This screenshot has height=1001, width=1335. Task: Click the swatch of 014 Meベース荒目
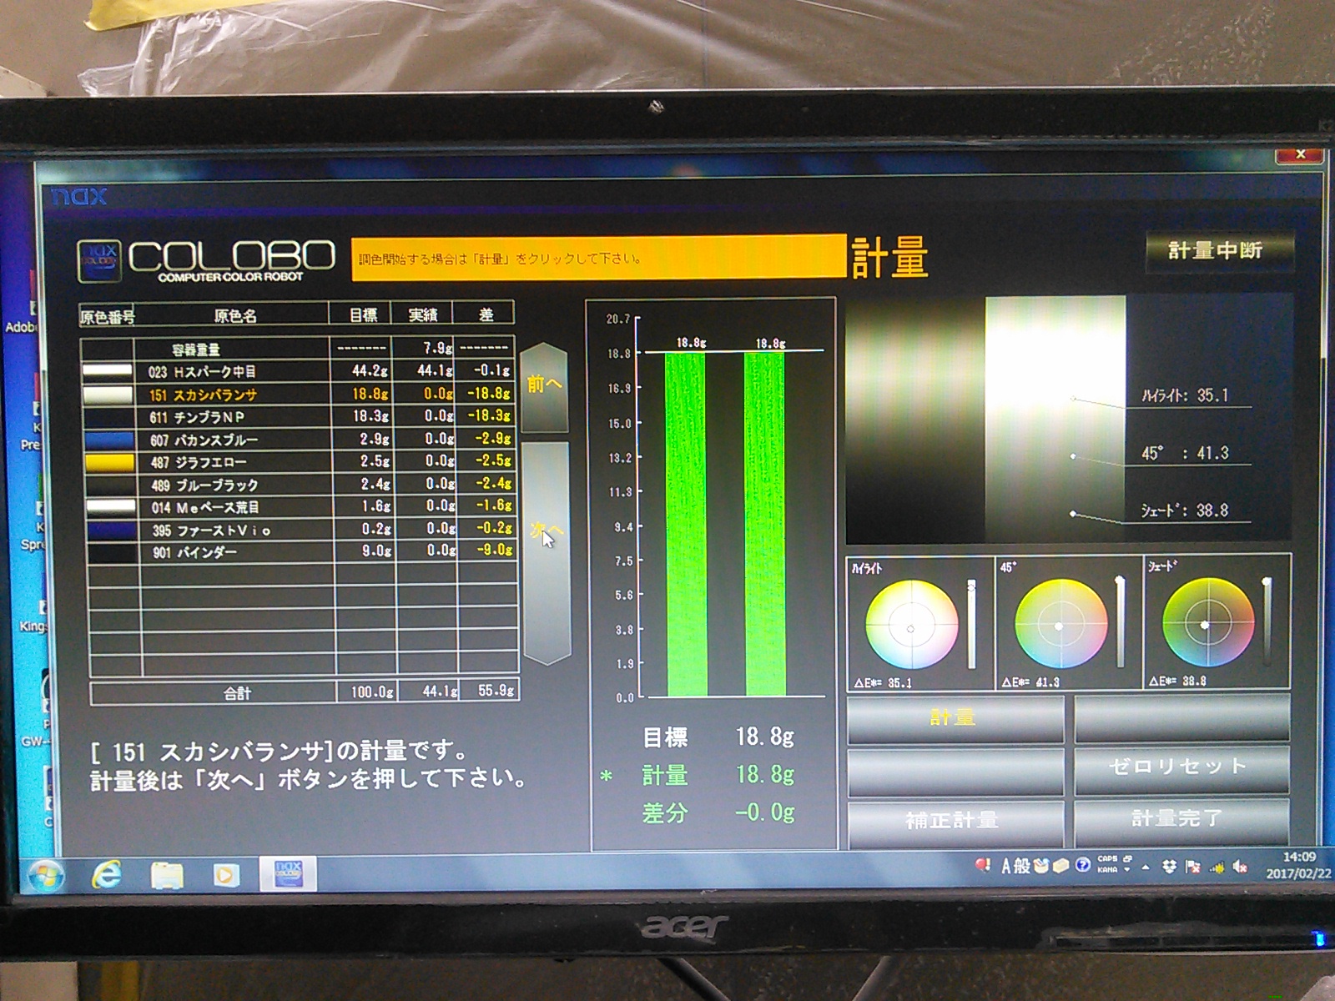[x=110, y=506]
